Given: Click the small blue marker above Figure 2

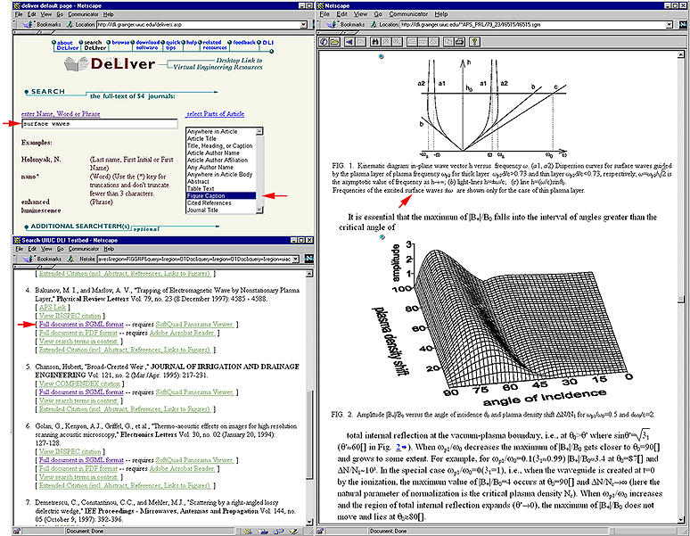Looking at the screenshot, I should tap(382, 236).
